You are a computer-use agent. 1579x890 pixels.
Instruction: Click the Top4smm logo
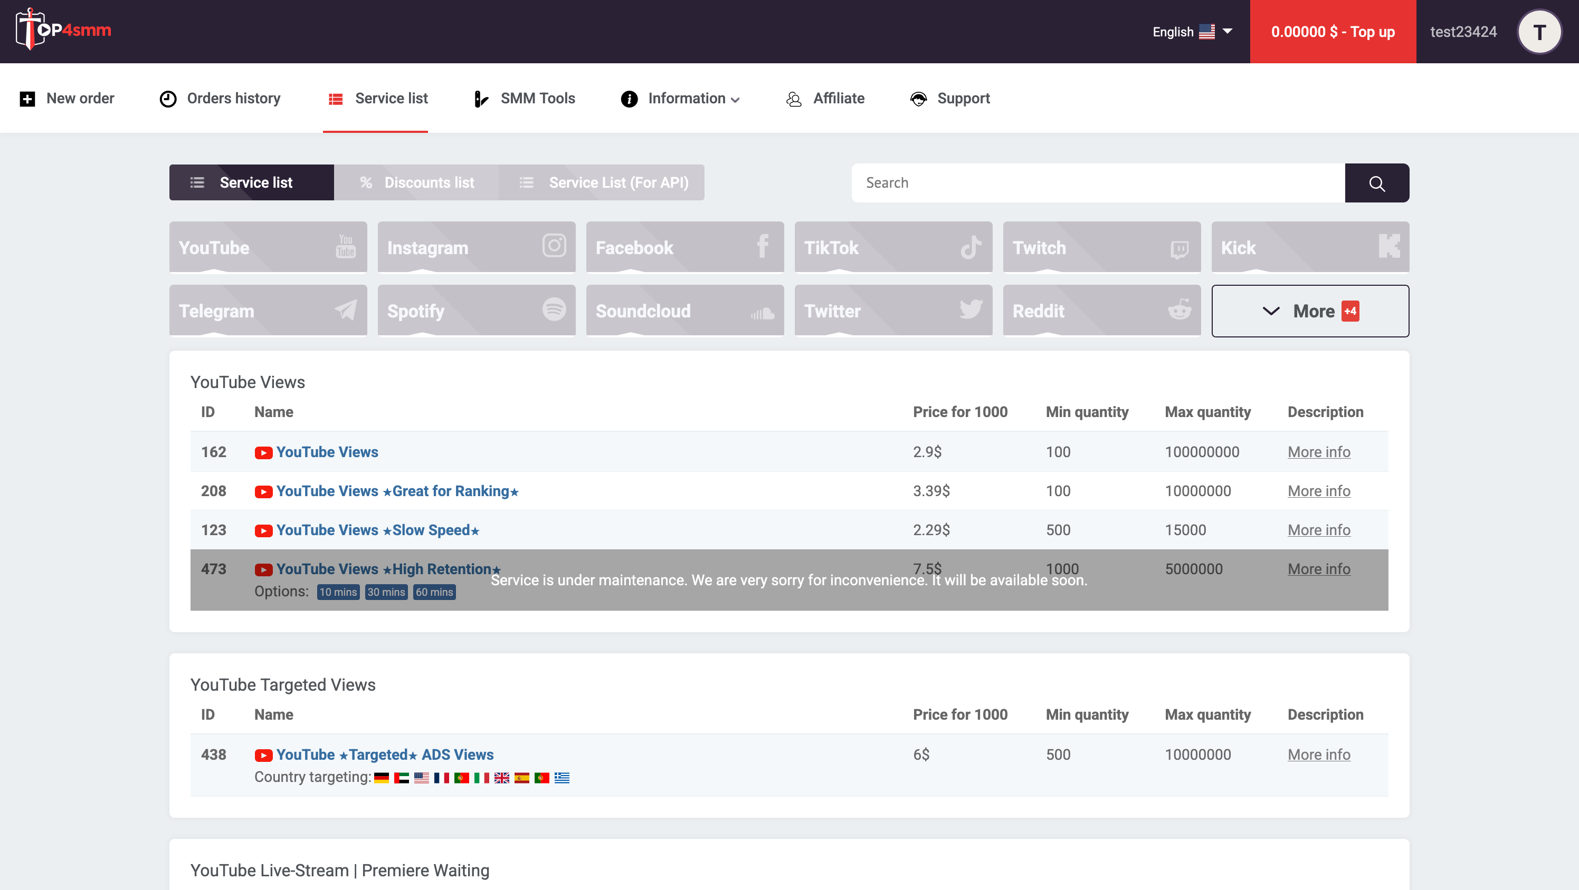pyautogui.click(x=64, y=30)
